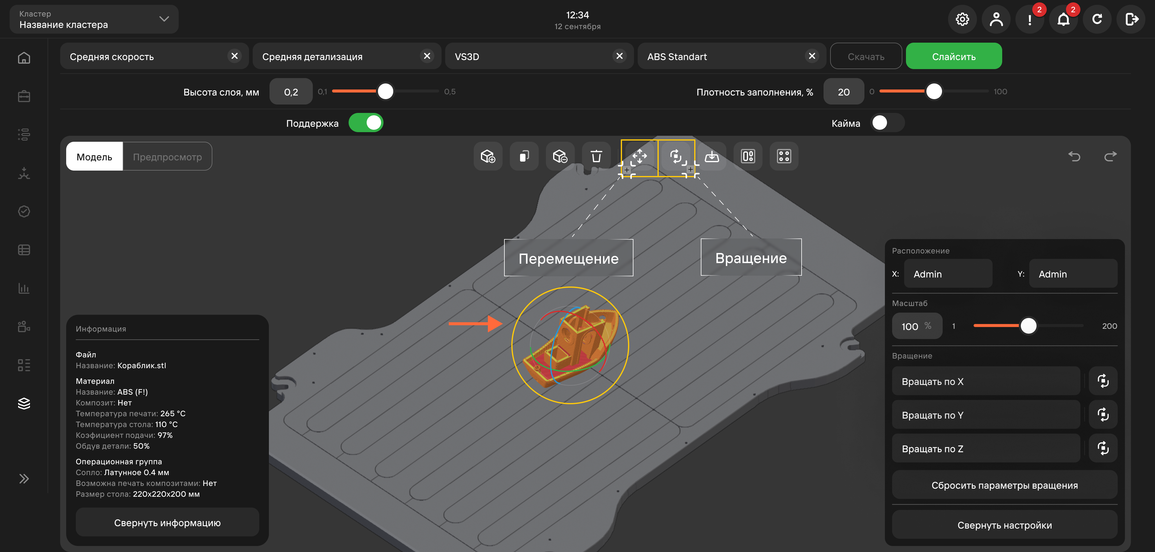Open the Кластер name dropdown

click(x=94, y=19)
